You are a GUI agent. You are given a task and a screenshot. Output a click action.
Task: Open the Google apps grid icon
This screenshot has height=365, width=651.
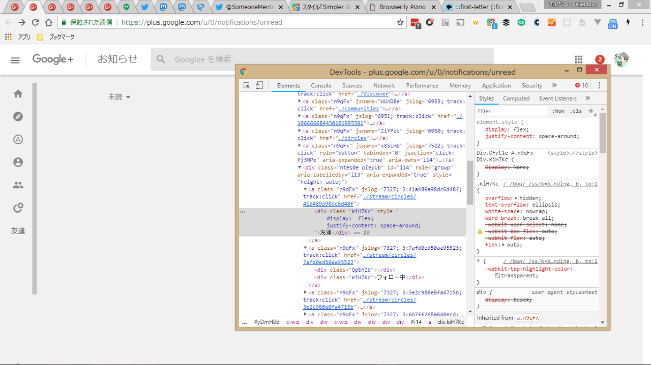pos(578,59)
